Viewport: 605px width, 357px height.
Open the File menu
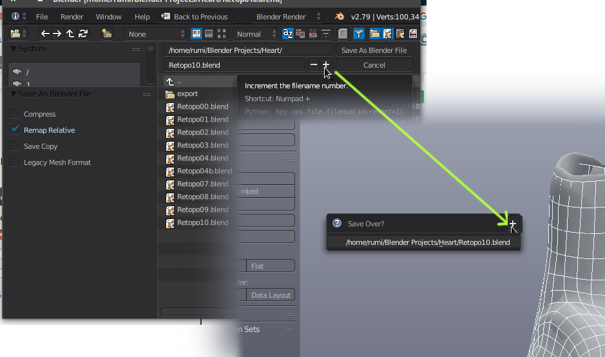42,17
